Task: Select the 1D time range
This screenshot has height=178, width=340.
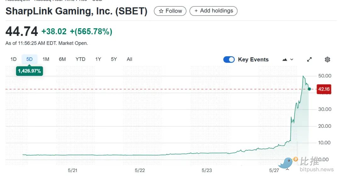Action: click(14, 59)
